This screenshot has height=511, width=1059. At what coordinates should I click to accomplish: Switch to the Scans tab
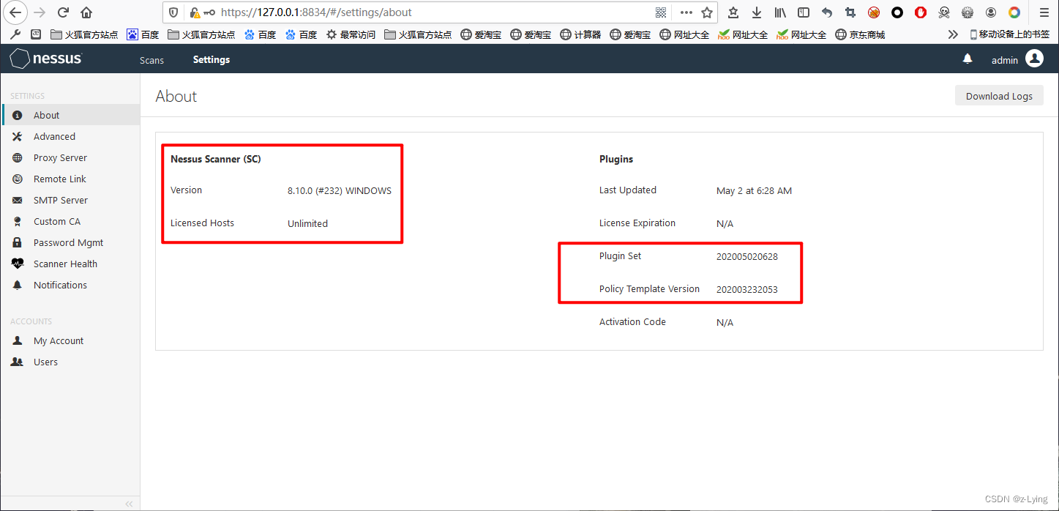151,60
